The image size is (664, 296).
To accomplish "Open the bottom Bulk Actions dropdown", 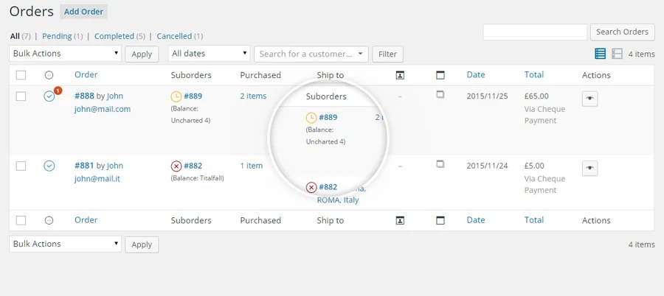I will click(x=65, y=244).
